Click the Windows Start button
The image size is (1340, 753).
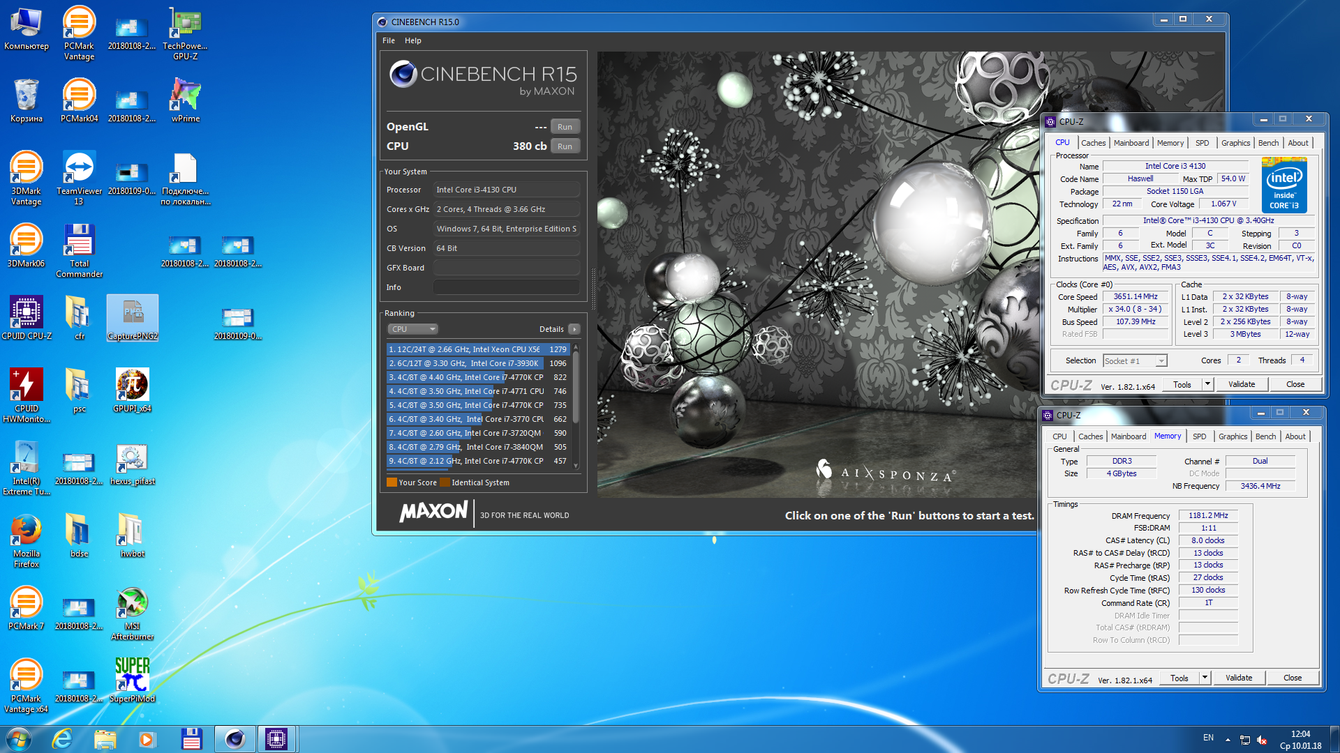[18, 739]
